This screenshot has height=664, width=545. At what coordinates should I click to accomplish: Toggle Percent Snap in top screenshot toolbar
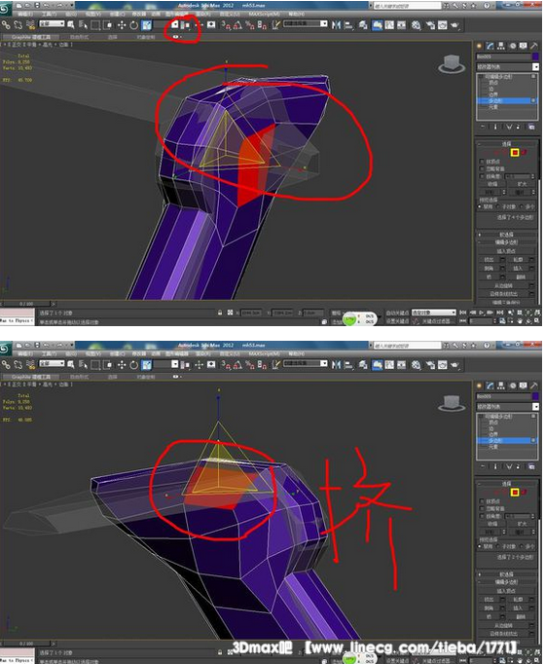tap(250, 25)
